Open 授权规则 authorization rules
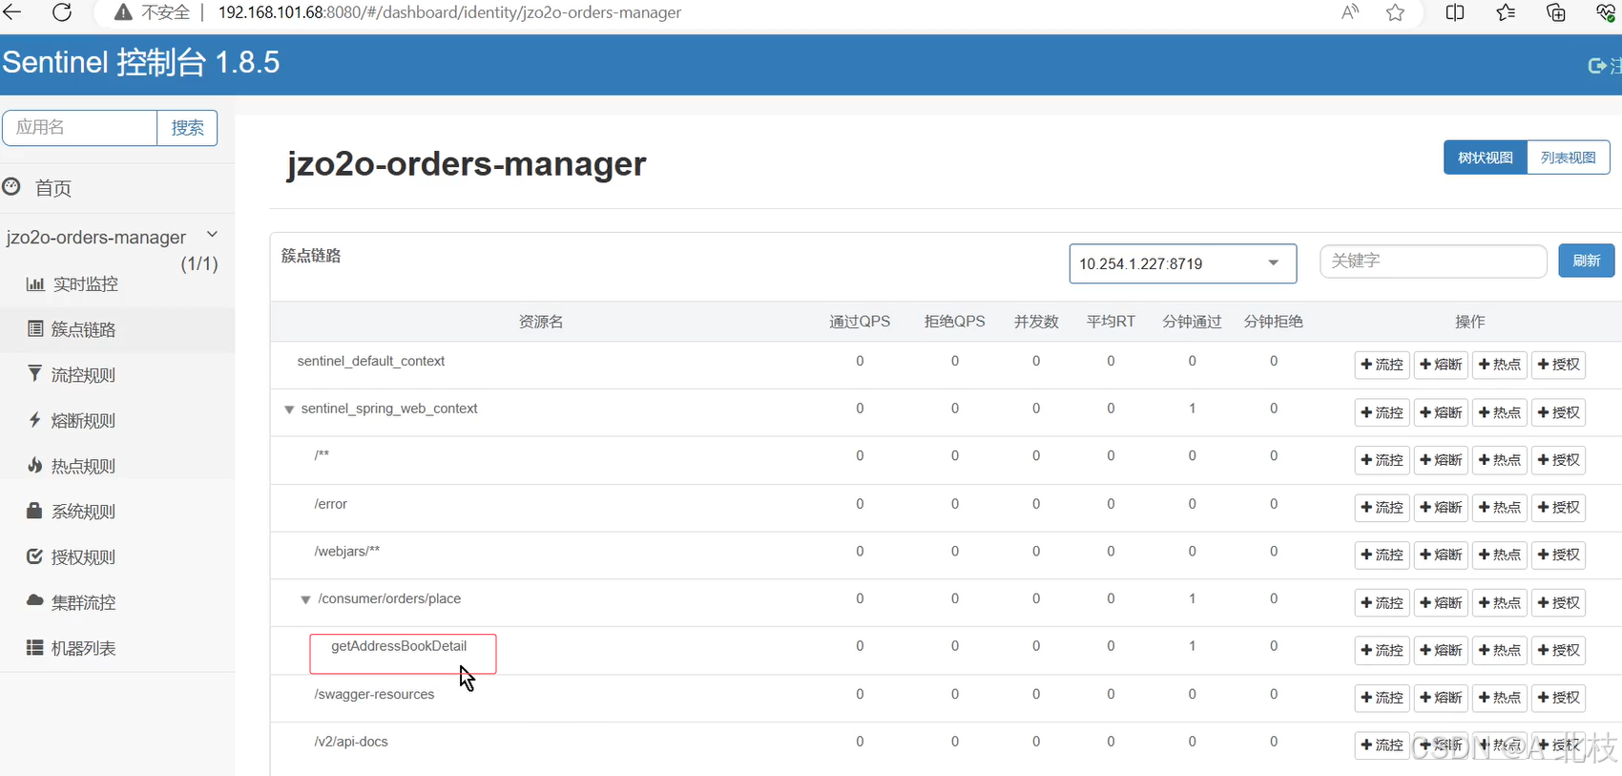This screenshot has width=1622, height=776. (83, 557)
